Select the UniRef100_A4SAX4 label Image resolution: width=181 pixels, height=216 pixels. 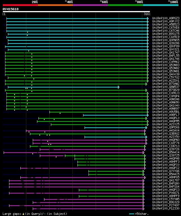click(x=166, y=130)
